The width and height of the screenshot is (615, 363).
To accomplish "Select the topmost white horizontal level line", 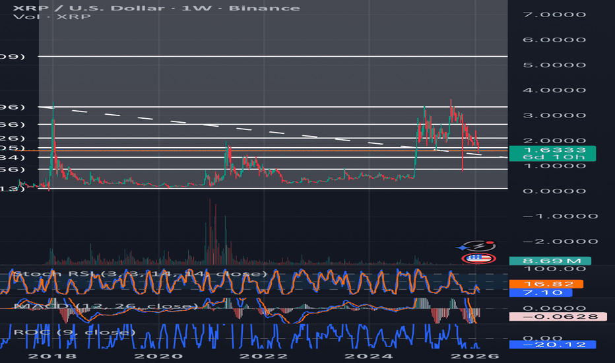I will (x=264, y=57).
